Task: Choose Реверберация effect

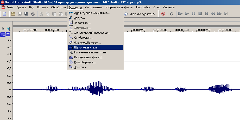Action: click(96, 62)
